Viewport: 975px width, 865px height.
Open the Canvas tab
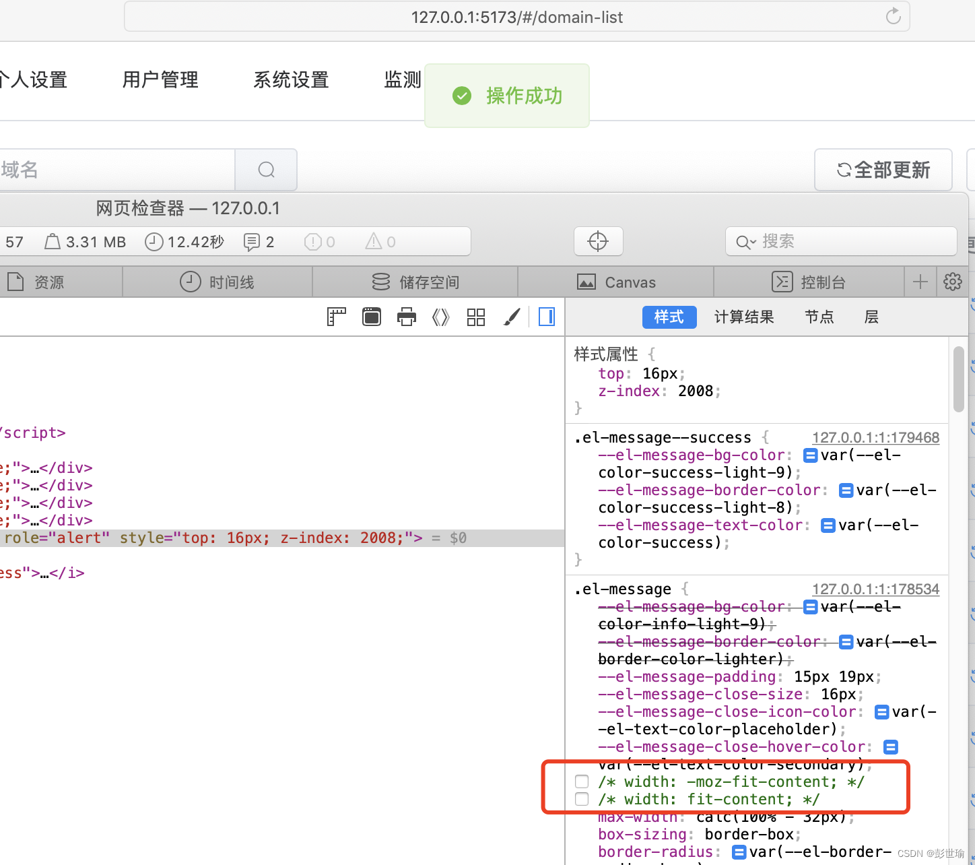coord(616,282)
